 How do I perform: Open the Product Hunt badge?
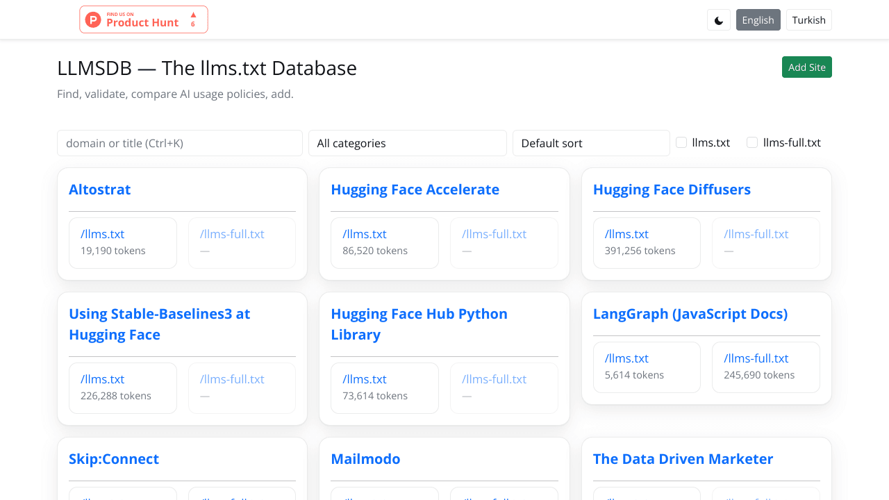coord(144,19)
